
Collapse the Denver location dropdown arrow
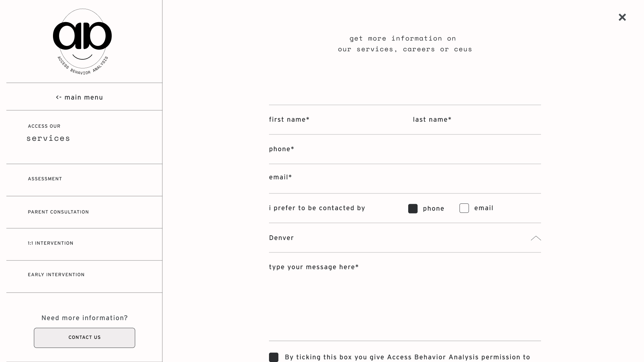click(536, 238)
